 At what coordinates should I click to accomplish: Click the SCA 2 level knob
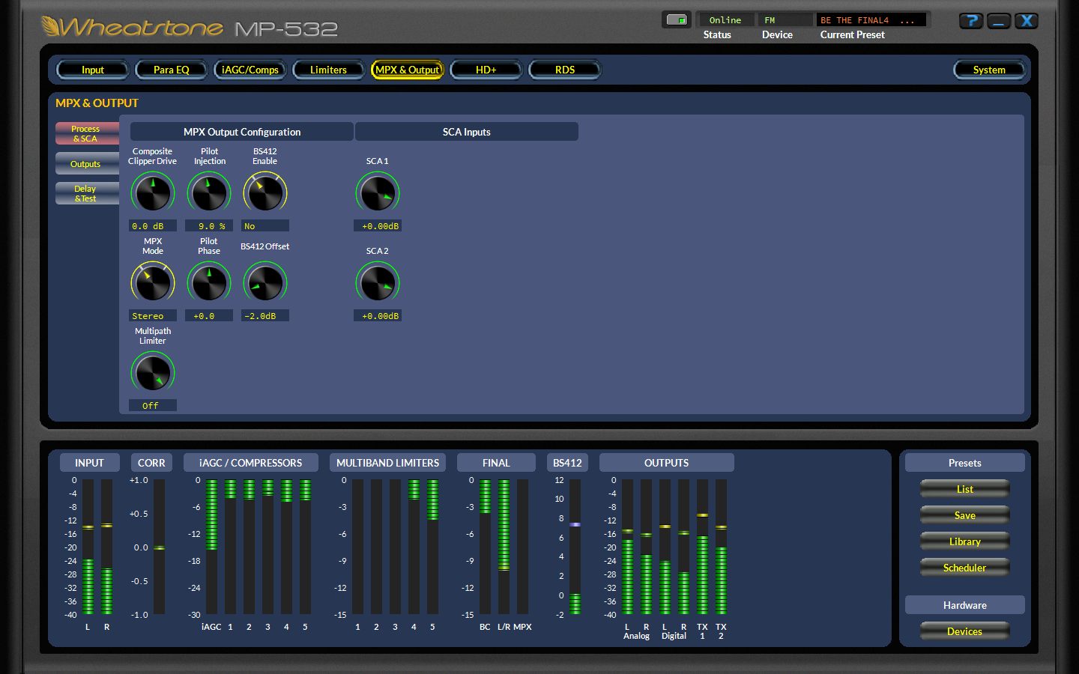378,282
